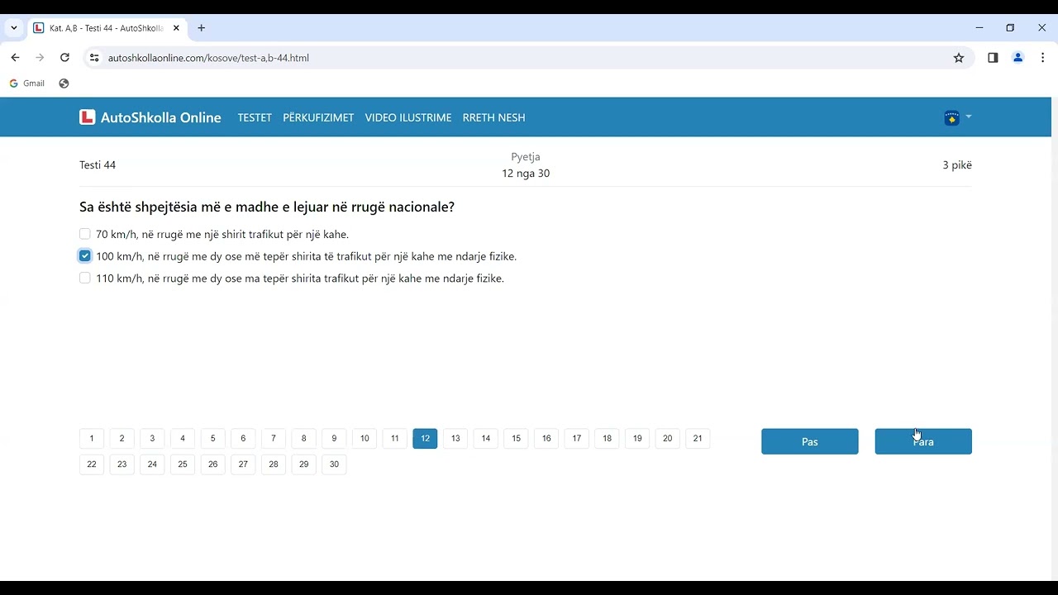Click the AutoShkolla Online brand text
The width and height of the screenshot is (1058, 595).
click(x=161, y=117)
